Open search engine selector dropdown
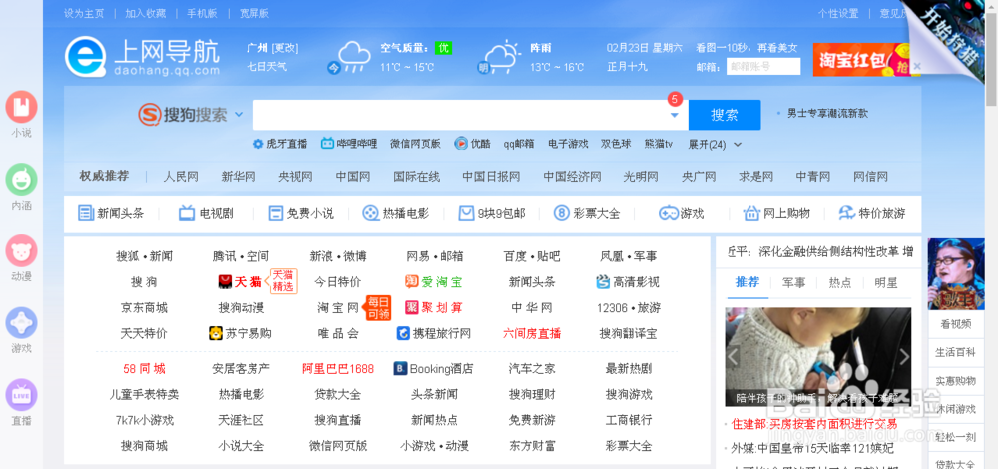Screen dimensions: 998x469 pos(239,115)
